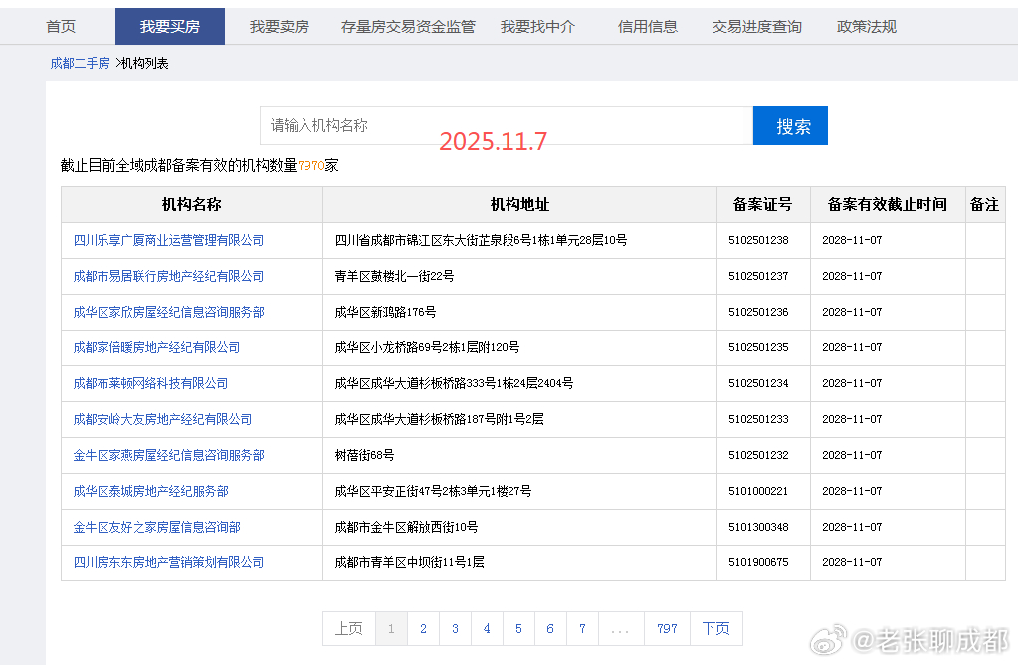Open the 政策法规 section
Viewport: 1018px width, 665px height.
pos(864,27)
